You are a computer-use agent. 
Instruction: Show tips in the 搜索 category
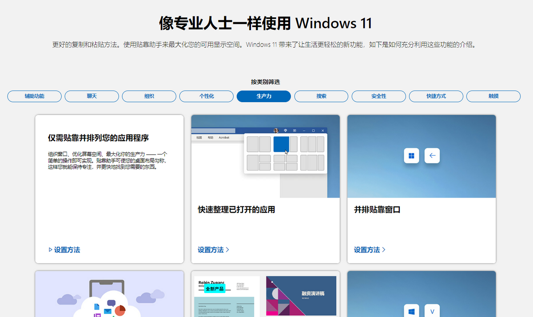pos(322,96)
